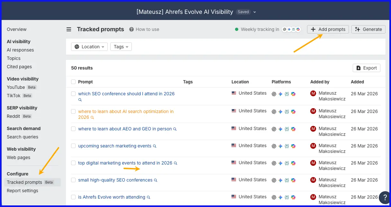391x207 pixels.
Task: Open Overview in the sidebar
Action: click(17, 29)
